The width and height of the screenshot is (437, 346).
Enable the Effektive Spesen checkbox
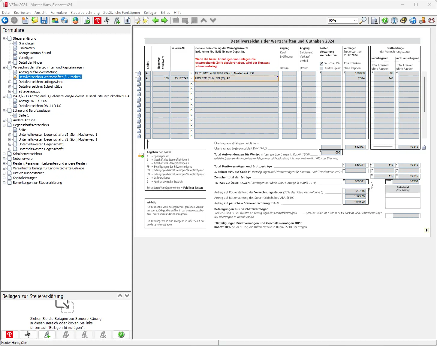pos(321,68)
